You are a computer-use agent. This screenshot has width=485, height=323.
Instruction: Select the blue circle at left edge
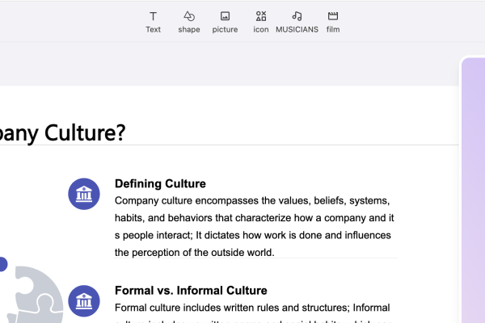(2, 264)
